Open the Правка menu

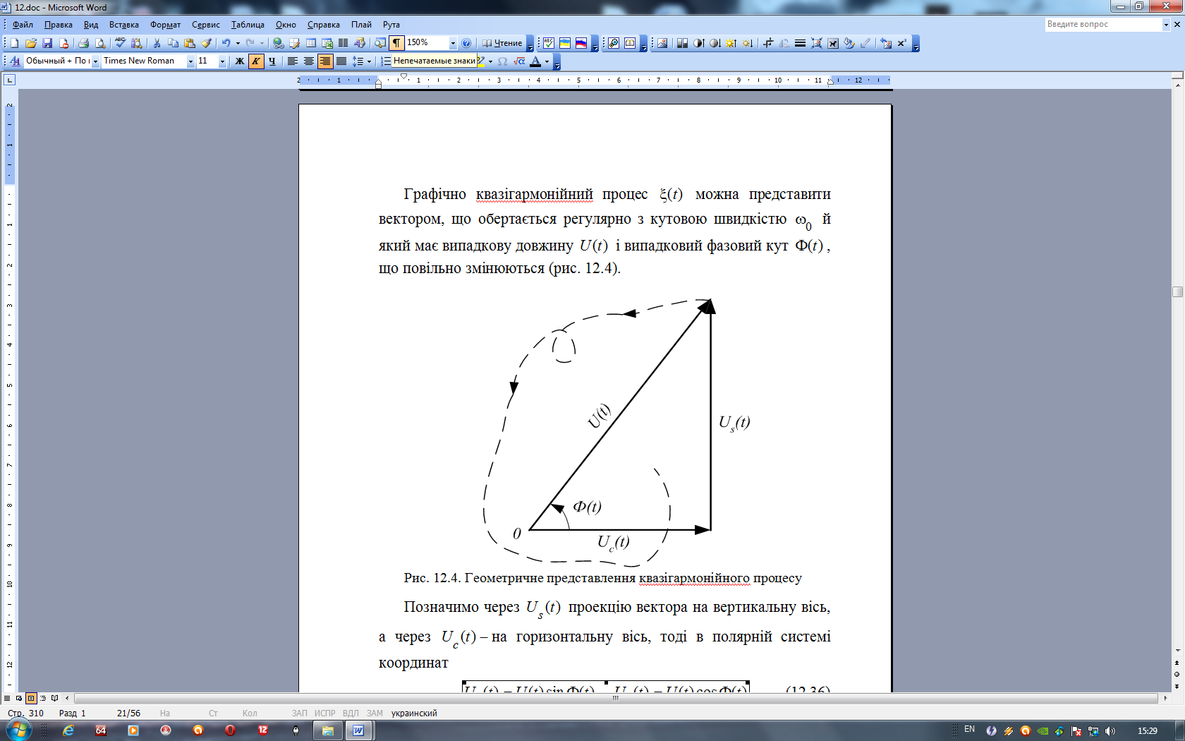59,25
